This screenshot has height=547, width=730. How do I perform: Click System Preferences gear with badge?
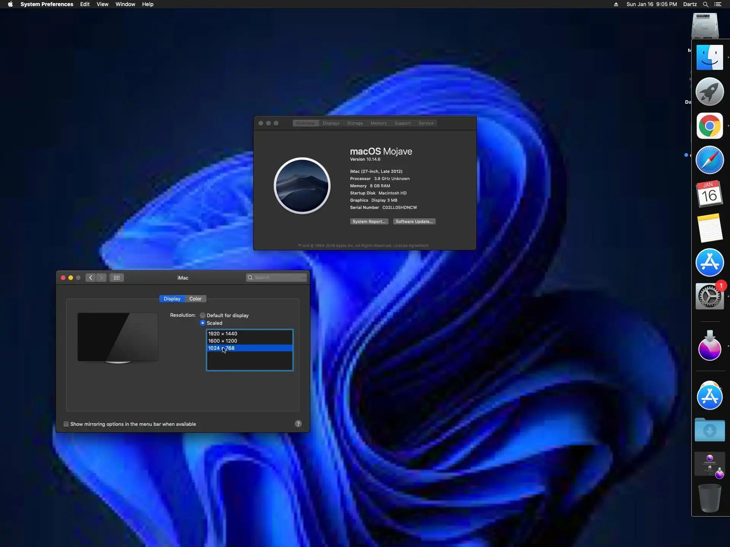(x=709, y=297)
